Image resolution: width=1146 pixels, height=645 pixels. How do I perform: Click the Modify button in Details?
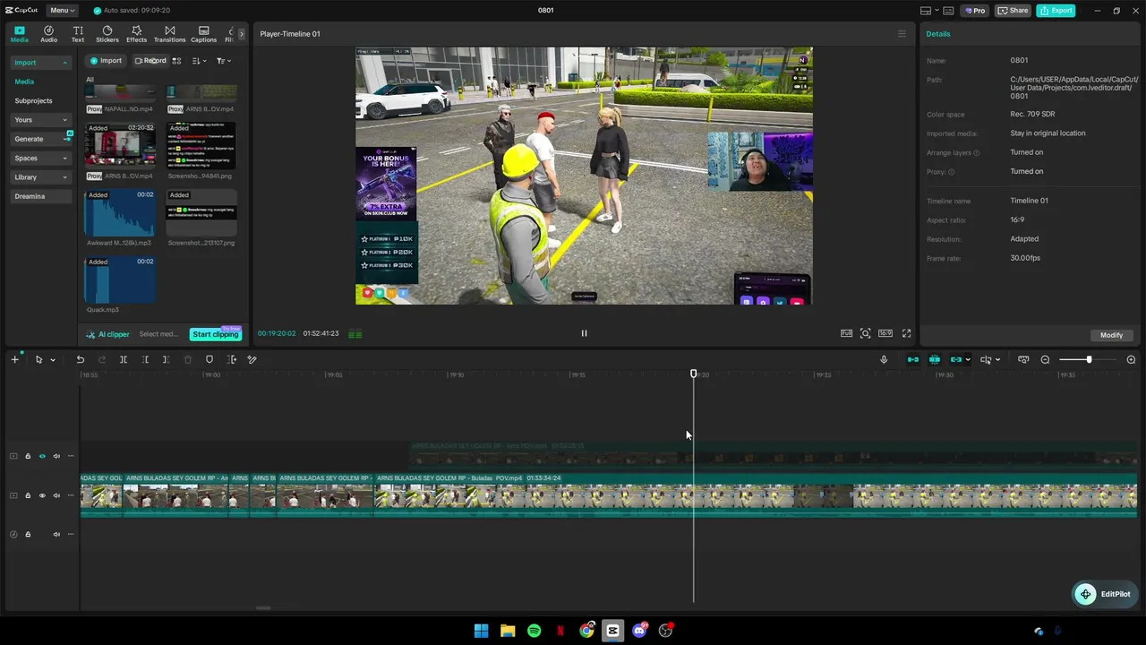pyautogui.click(x=1111, y=335)
